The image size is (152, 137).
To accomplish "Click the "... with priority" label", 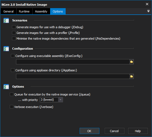I will (x=28, y=100).
